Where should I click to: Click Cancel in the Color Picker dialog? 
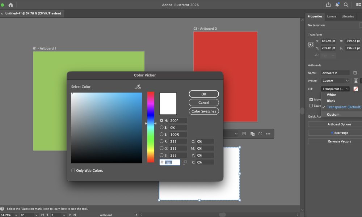[204, 103]
